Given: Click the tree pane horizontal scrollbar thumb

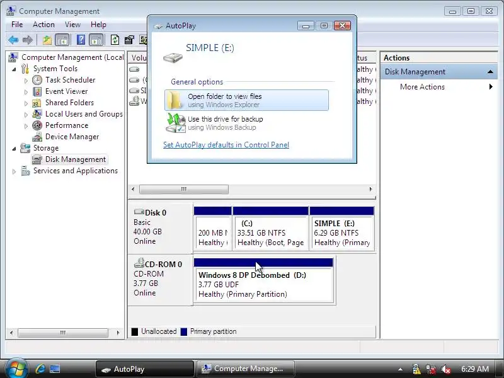Looking at the screenshot, I should pyautogui.click(x=63, y=333).
